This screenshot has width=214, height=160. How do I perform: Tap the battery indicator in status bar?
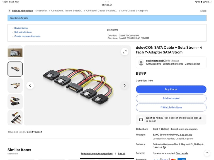pyautogui.click(x=210, y=2)
